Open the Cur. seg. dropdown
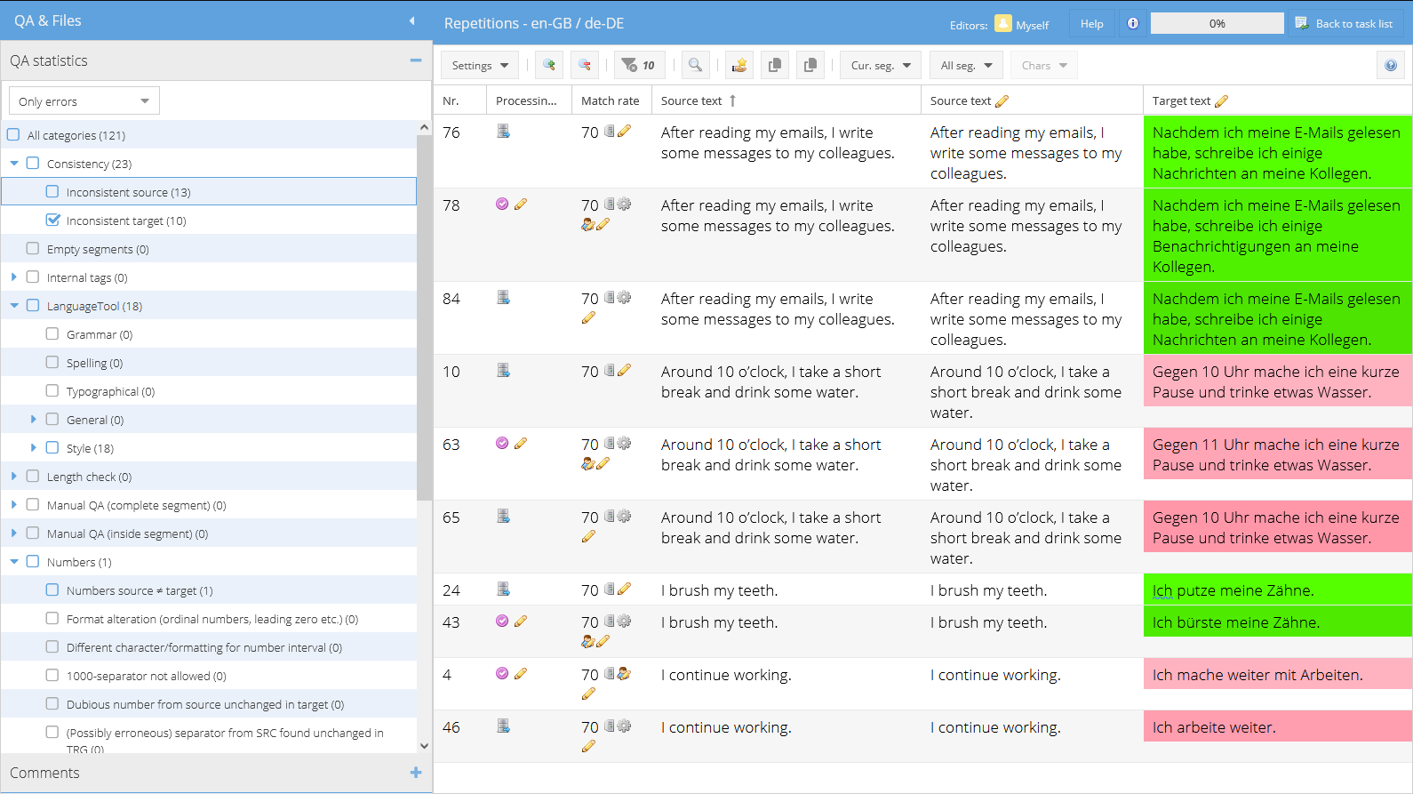 pos(880,65)
